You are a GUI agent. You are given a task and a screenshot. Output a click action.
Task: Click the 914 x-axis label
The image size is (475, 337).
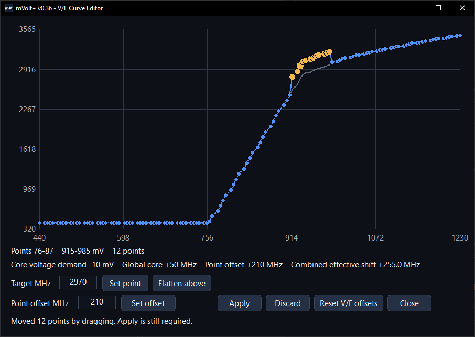coord(292,238)
